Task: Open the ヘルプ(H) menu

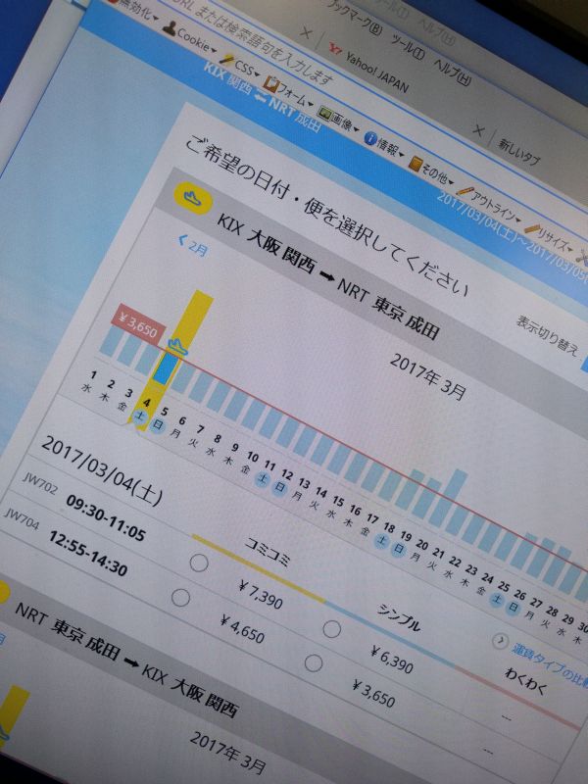Action: tap(453, 73)
